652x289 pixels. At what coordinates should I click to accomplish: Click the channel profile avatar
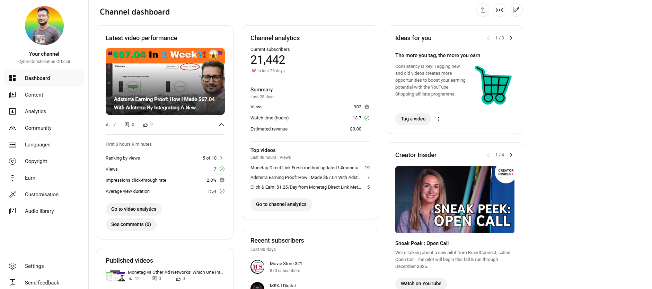(44, 26)
